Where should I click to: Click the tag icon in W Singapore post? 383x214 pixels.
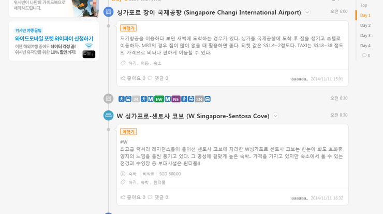[123, 182]
